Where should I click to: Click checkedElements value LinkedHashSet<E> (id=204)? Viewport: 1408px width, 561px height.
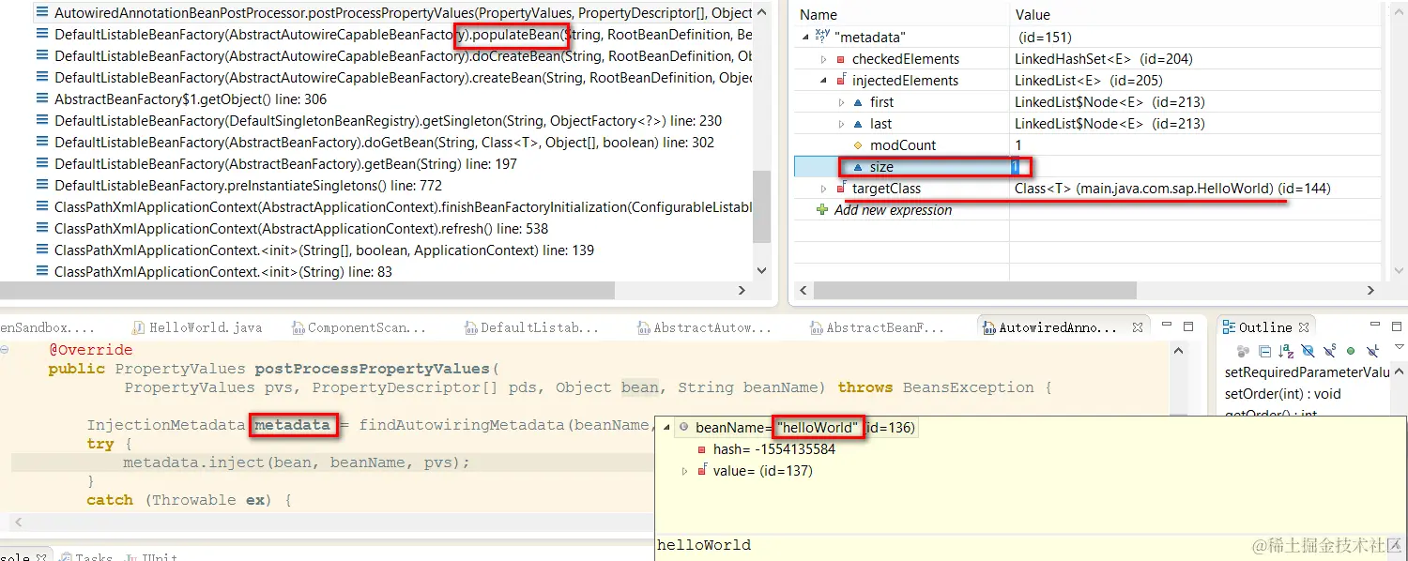[x=1104, y=58]
